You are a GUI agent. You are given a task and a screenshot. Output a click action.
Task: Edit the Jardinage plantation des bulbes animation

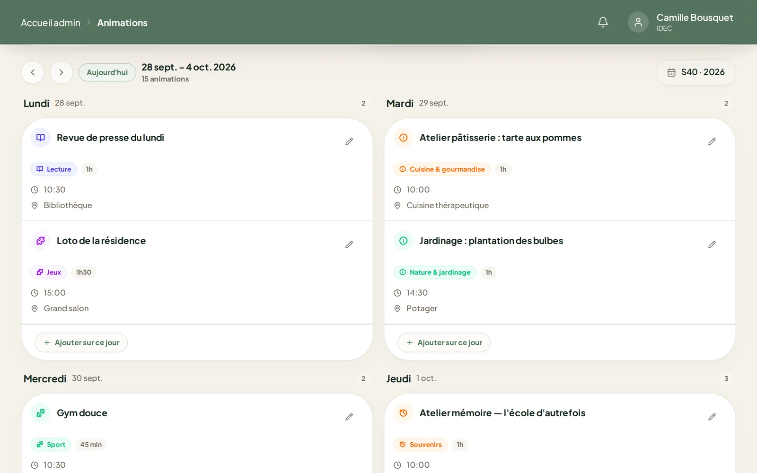[x=712, y=245]
